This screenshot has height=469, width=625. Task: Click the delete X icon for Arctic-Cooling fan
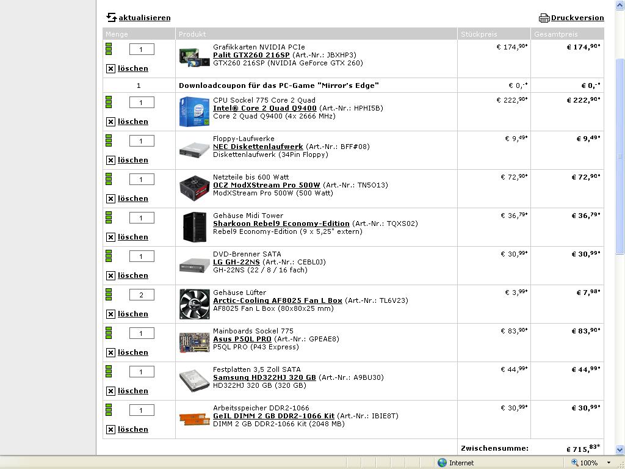111,314
